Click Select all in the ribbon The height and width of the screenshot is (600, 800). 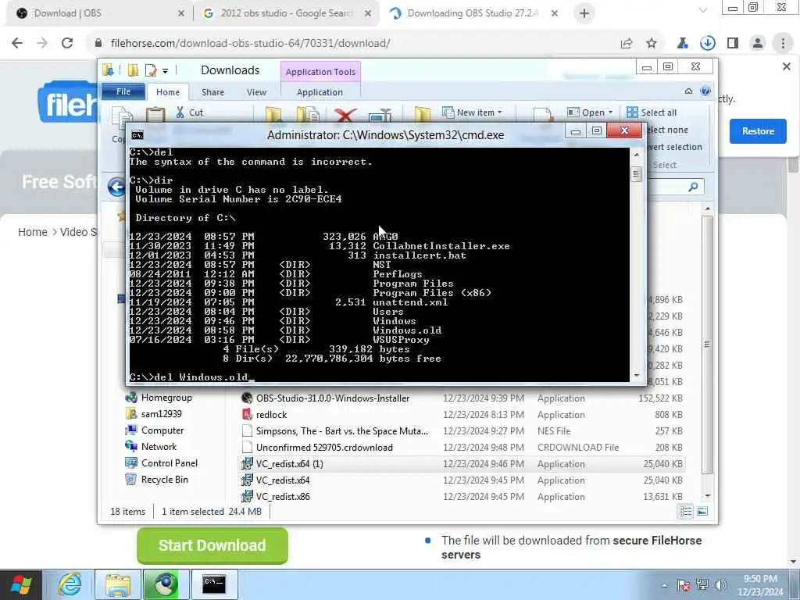coord(652,112)
